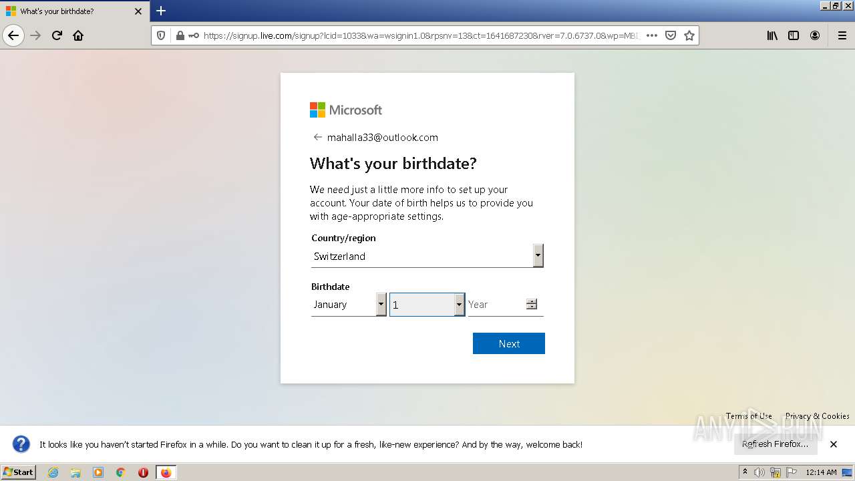Minimize the Firefox window

pos(825,5)
